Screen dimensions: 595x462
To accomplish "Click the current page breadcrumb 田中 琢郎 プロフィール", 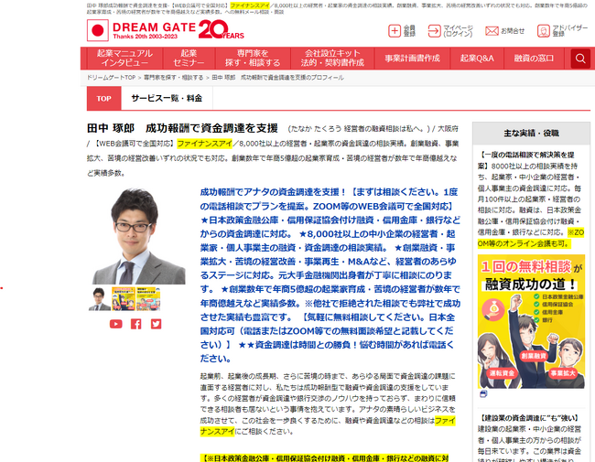I will [277, 78].
